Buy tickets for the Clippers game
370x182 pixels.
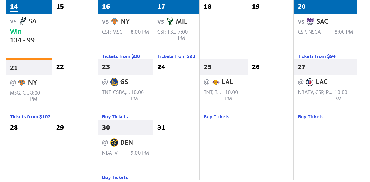pos(311,117)
